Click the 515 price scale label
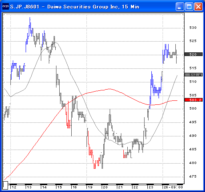Viewport: 205px width, 192px height. [x=193, y=68]
